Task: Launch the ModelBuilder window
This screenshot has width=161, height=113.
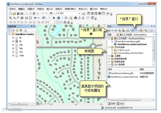Action: click(108, 13)
